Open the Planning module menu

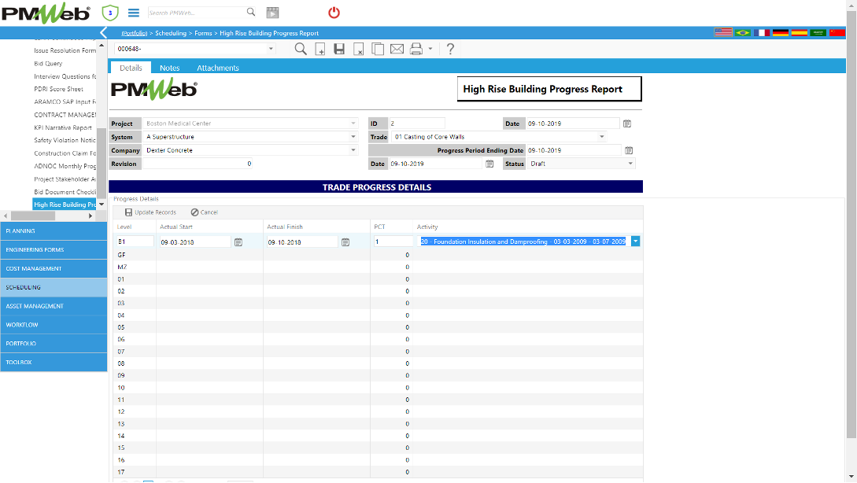(54, 231)
